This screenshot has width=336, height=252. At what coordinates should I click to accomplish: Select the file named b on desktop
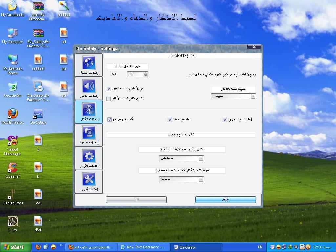[x=38, y=171]
